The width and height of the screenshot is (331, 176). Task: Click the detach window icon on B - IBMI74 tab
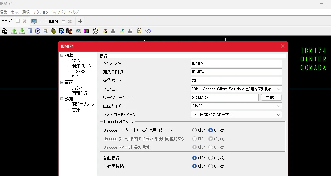pyautogui.click(x=63, y=21)
